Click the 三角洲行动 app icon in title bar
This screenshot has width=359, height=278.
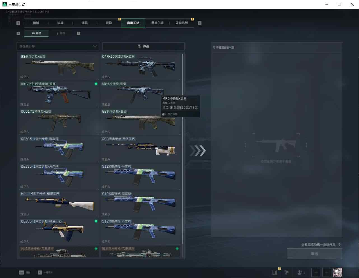click(x=4, y=4)
